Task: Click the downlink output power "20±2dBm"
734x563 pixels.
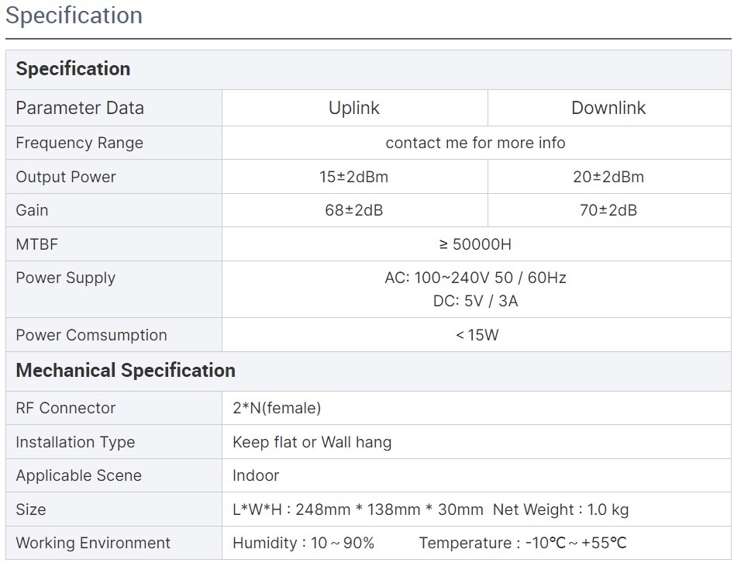Action: [608, 177]
